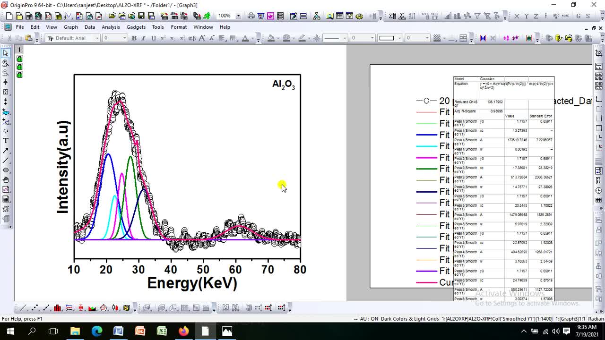Click the Underline formatting button
This screenshot has width=605, height=340.
pyautogui.click(x=153, y=38)
